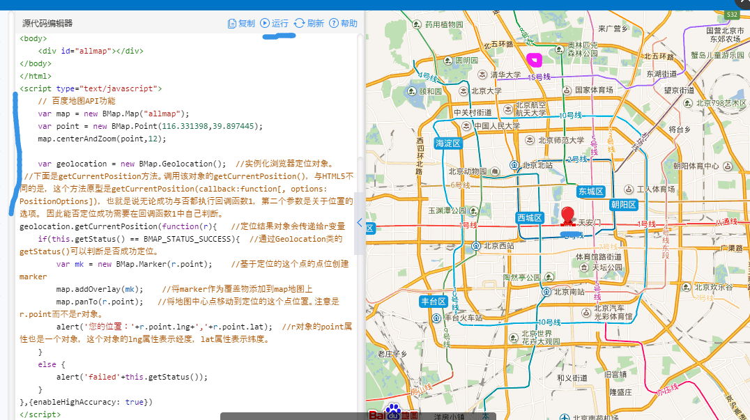Screen dimensions: 750x420
Task: Click the 北京798艺术区 icon
Action: (687, 102)
